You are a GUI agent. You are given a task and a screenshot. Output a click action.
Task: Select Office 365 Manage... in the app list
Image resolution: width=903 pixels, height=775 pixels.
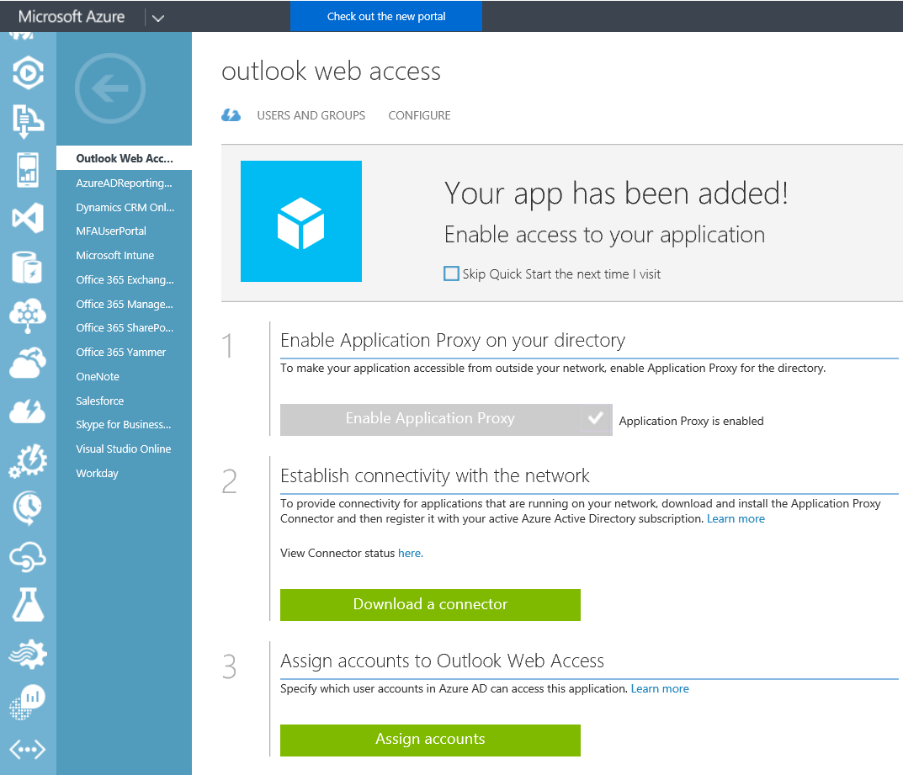[125, 304]
